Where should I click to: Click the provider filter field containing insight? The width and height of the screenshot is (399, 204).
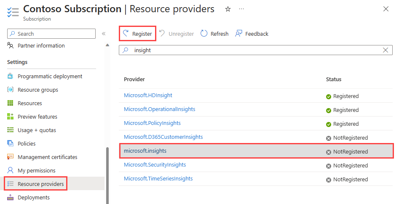(x=253, y=50)
